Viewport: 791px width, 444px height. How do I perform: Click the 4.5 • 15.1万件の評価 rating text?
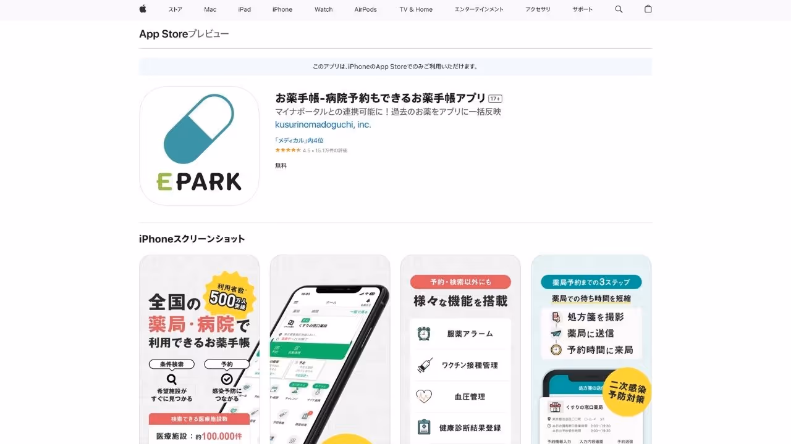[x=325, y=150]
